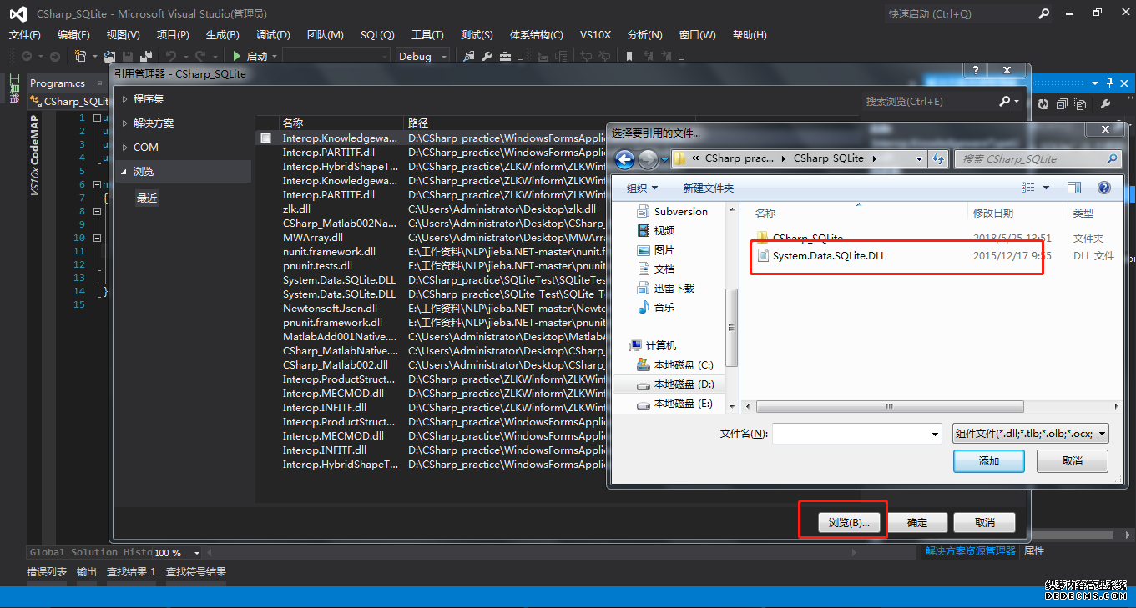Open the 组织 dropdown in file dialog
Image resolution: width=1136 pixels, height=608 pixels.
pos(642,188)
